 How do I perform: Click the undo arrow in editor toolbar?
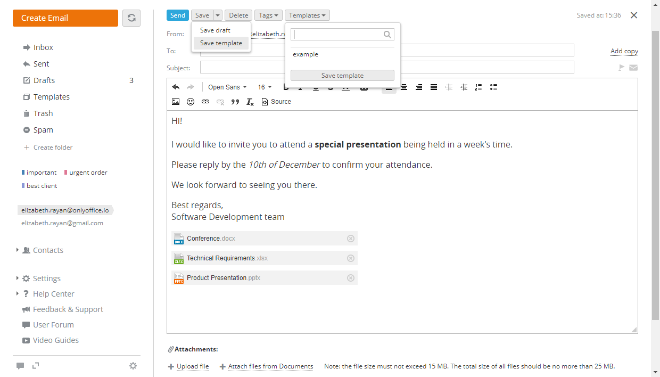click(176, 87)
